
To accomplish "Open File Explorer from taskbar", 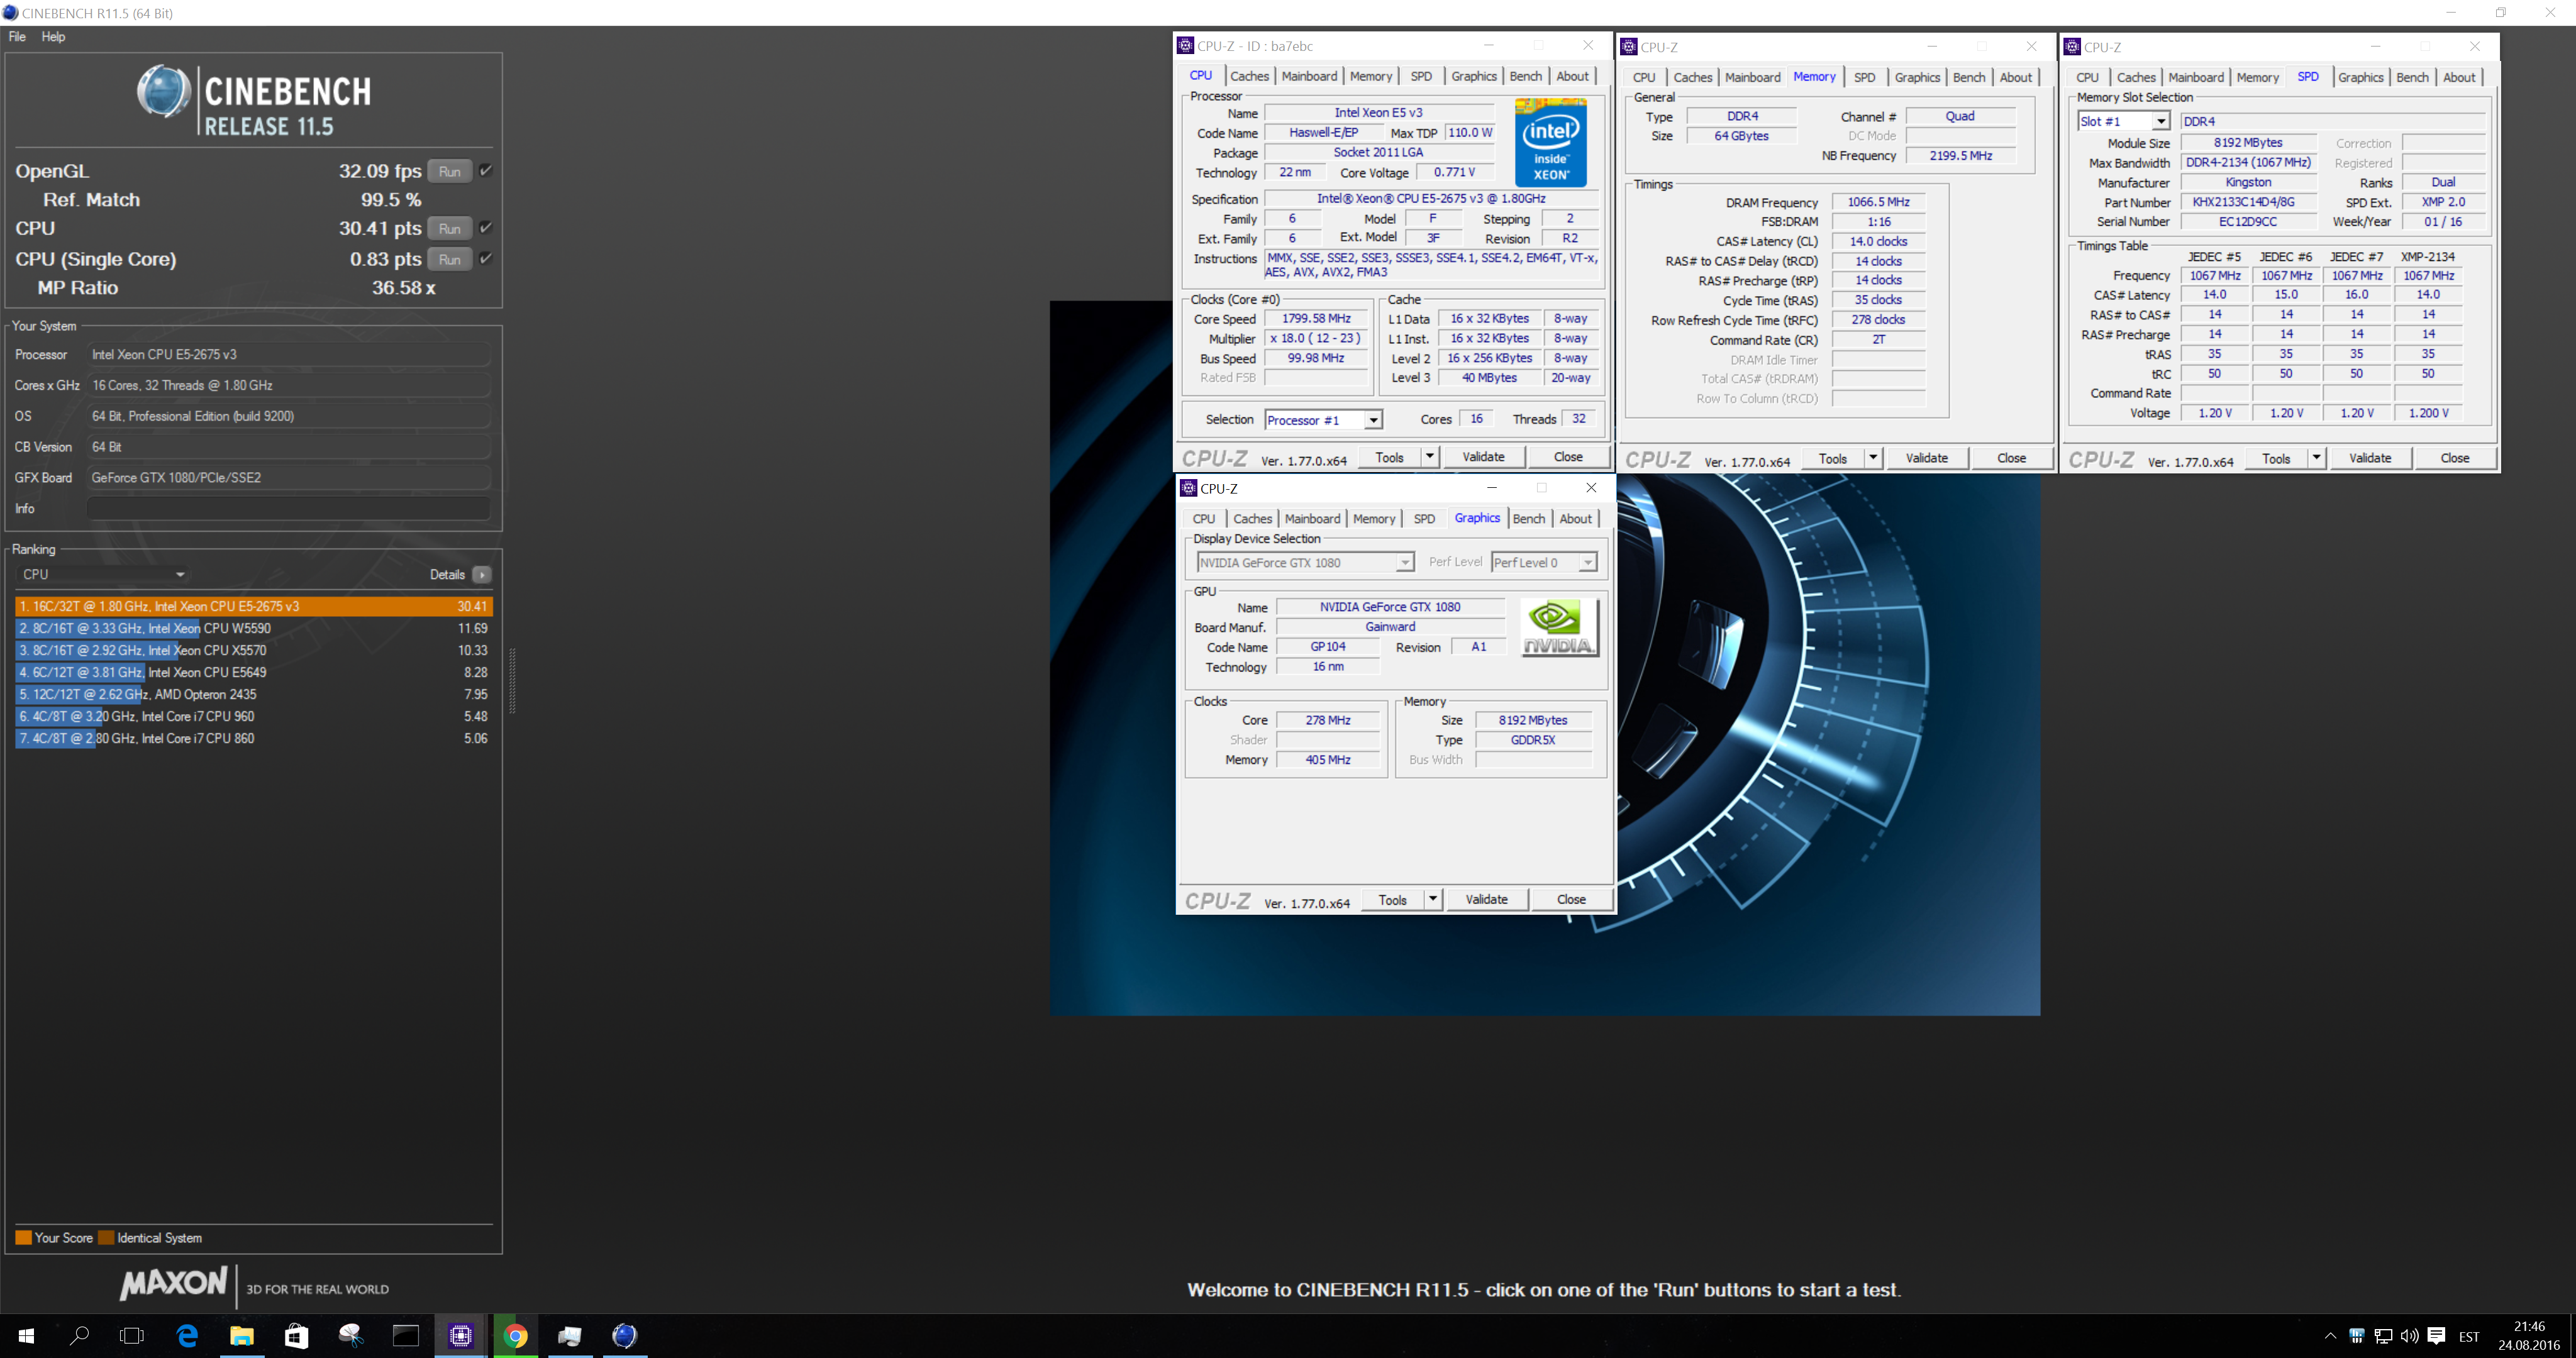I will (x=242, y=1335).
